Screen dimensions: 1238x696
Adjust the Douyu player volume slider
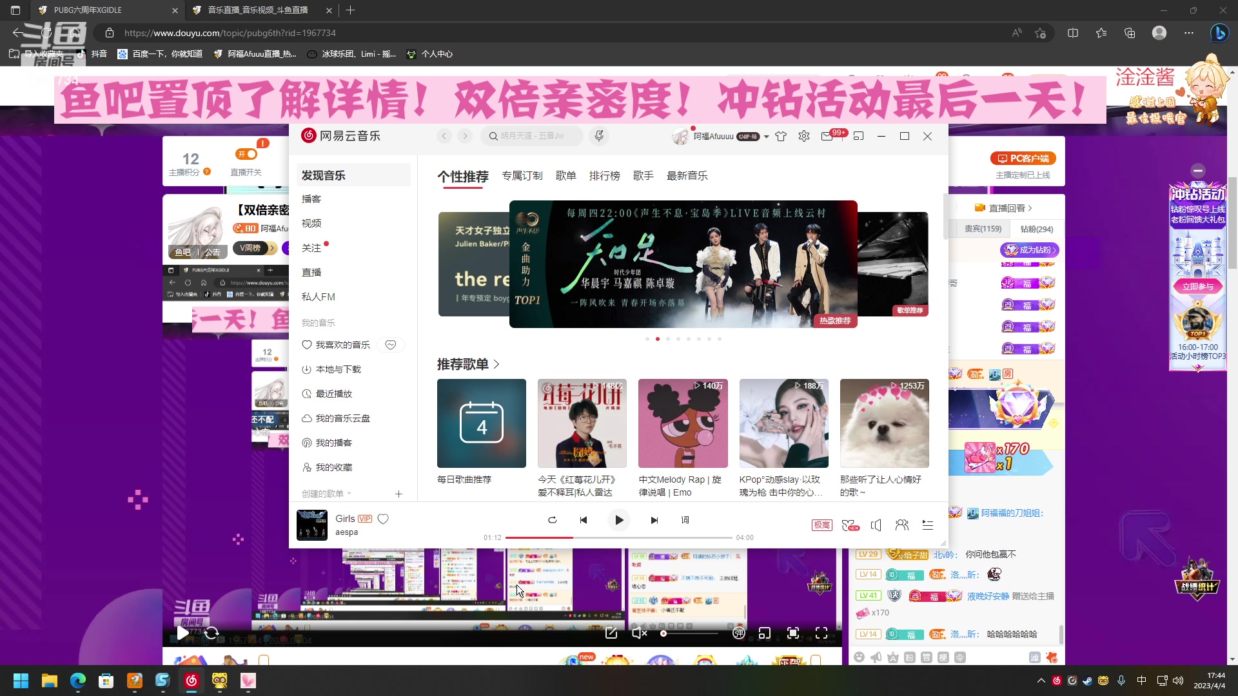[690, 633]
